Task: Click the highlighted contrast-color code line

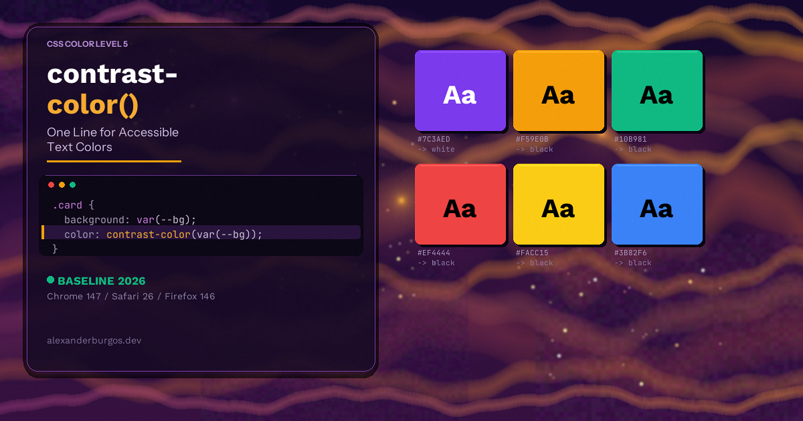Action: click(x=201, y=233)
